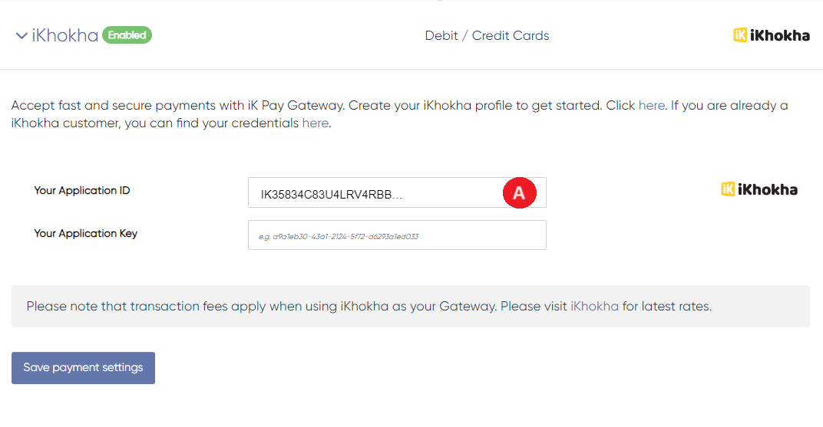Screen dimensions: 823x427
Task: Click the iKhokha wordmark beside the form
Action: 767,189
